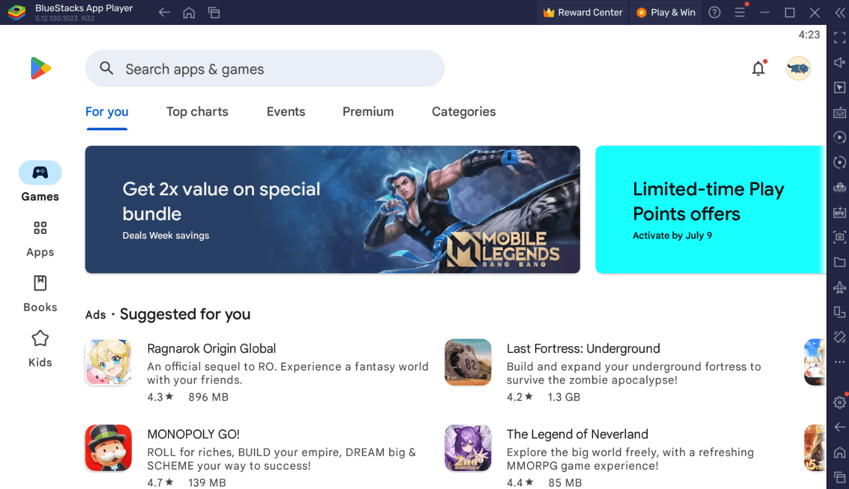Select the Games controller icon

[x=40, y=173]
